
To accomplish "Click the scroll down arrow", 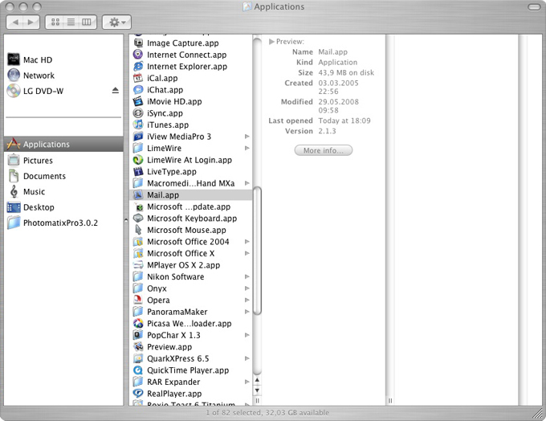I will pos(257,390).
